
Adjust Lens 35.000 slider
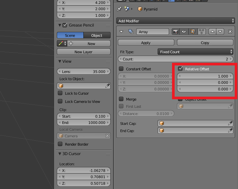(x=84, y=71)
